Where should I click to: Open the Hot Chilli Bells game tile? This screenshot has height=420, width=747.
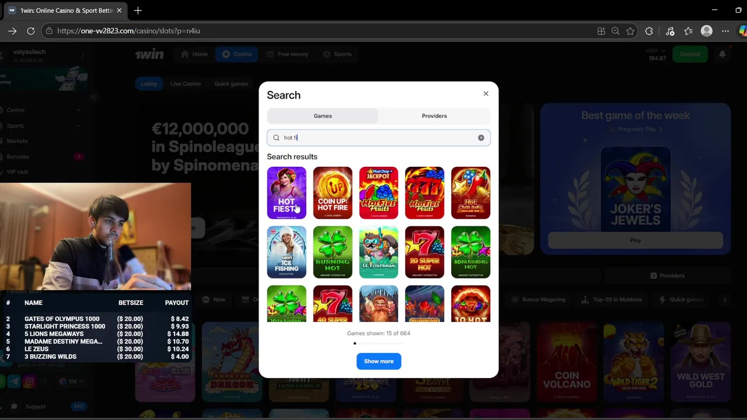click(470, 192)
